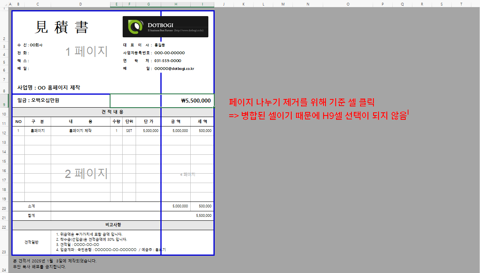Image resolution: width=480 pixels, height=273 pixels.
Task: Click the 세 액 table header cell
Action: [202, 121]
